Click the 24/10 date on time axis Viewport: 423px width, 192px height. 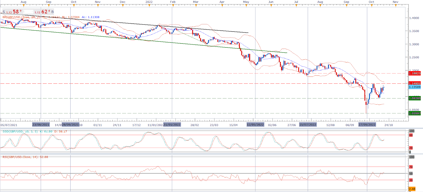[388, 125]
